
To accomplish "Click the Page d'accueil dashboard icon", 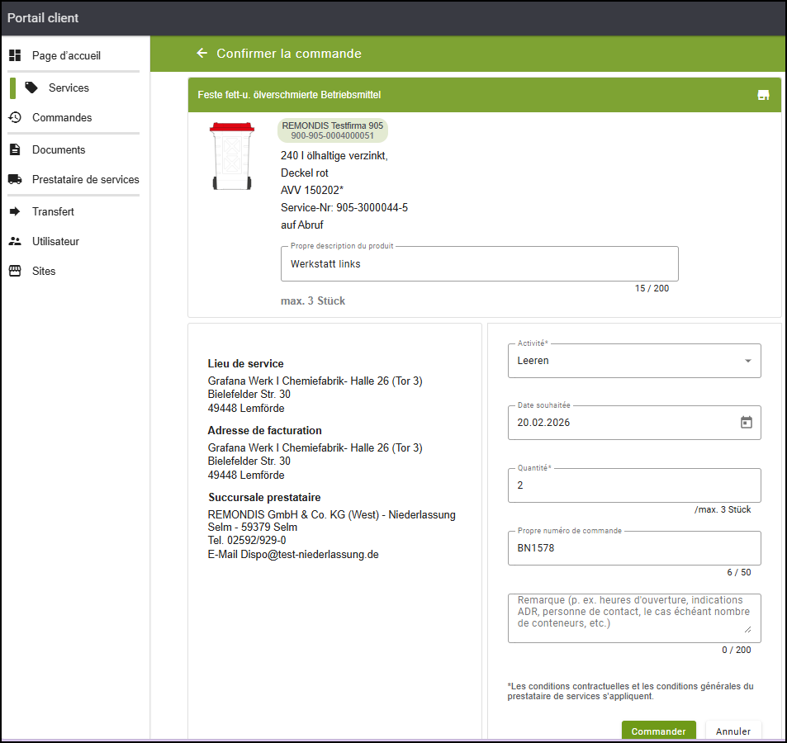I will [15, 56].
